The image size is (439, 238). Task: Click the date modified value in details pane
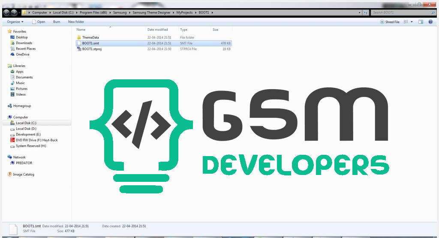[x=77, y=226]
